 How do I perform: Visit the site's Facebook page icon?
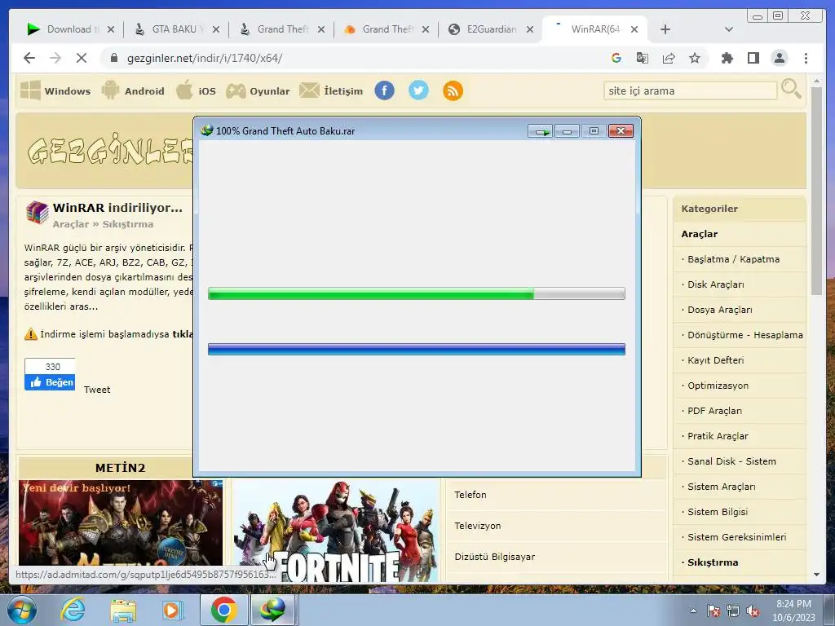[385, 90]
